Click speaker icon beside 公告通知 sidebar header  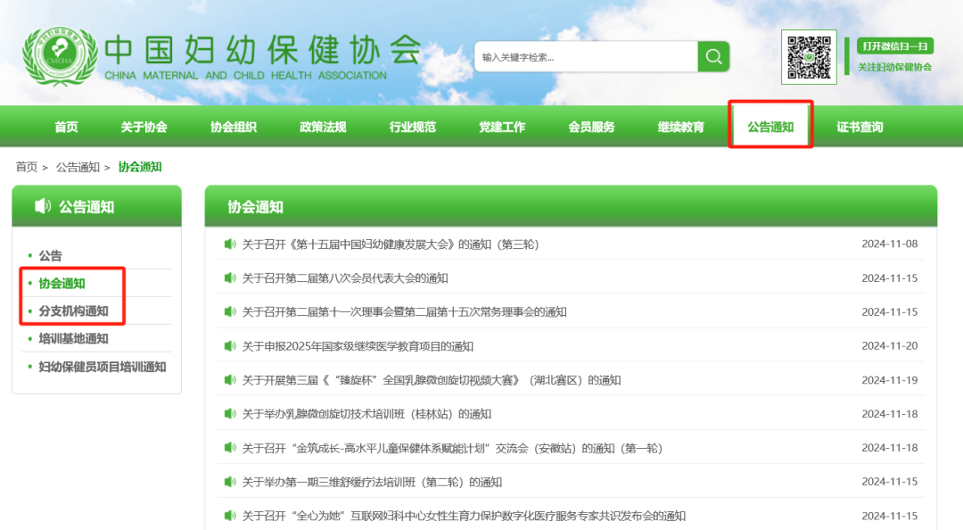click(42, 207)
